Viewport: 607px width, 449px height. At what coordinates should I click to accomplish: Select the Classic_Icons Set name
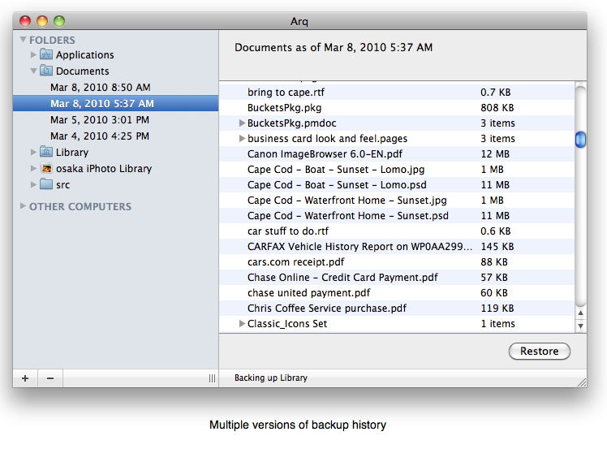click(287, 324)
